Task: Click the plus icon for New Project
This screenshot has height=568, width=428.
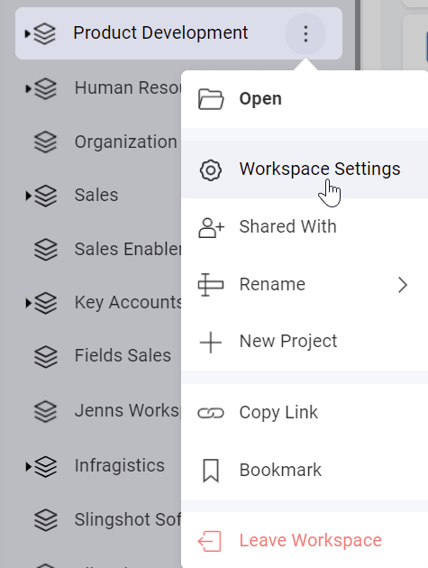Action: (x=211, y=342)
